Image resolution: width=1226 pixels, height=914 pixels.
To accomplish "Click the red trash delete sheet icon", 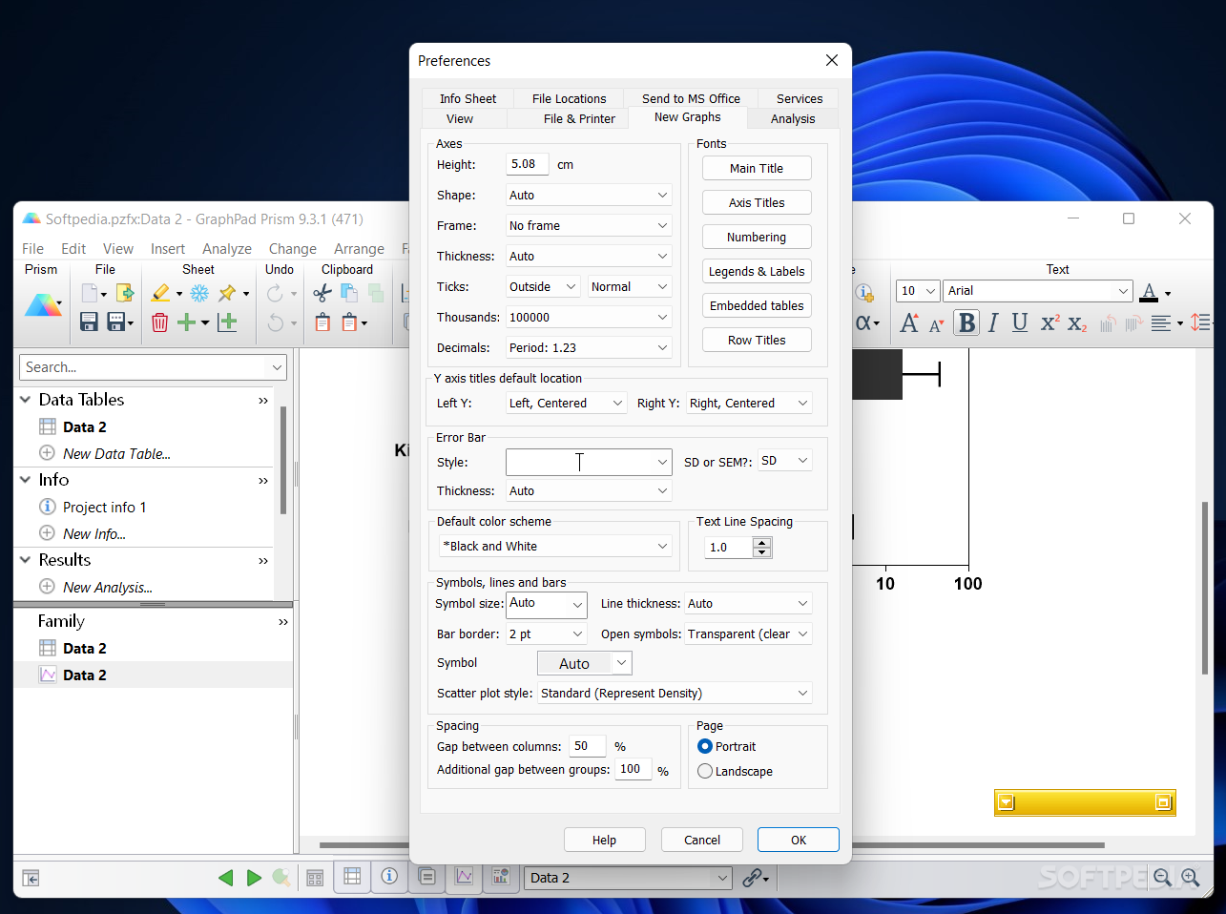I will coord(159,322).
